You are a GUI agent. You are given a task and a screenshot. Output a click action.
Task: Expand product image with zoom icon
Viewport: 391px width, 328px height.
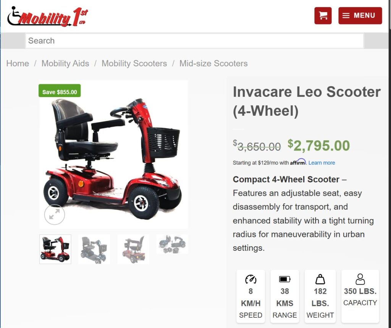54,214
